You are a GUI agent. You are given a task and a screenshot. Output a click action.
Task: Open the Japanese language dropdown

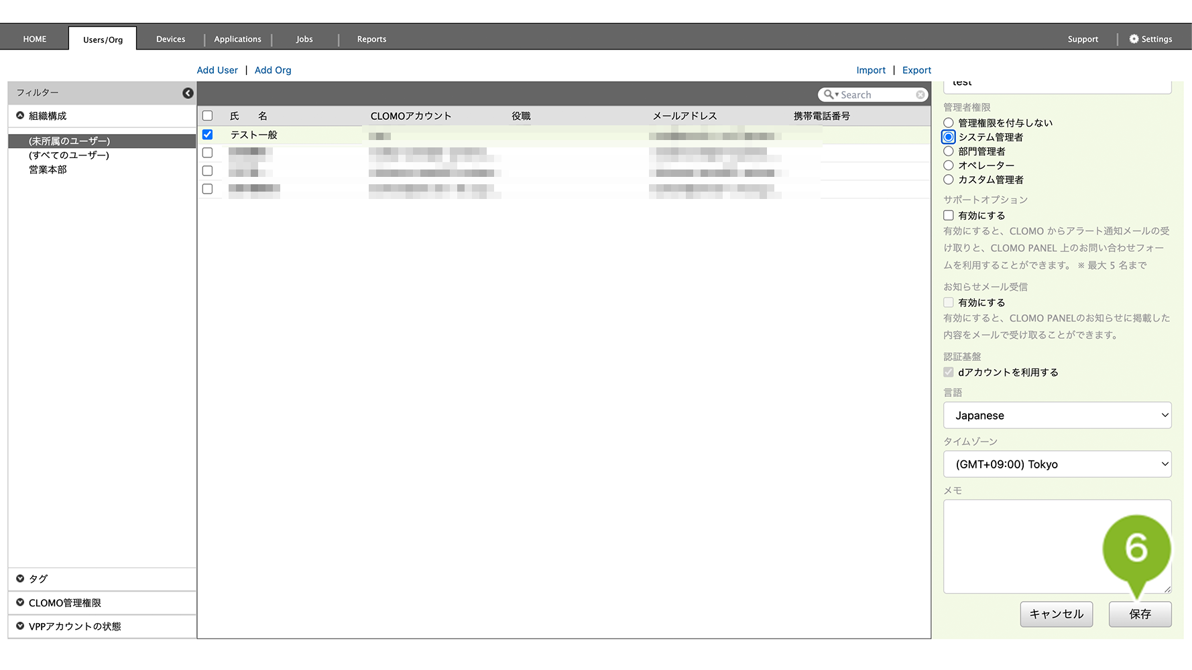[x=1057, y=415]
